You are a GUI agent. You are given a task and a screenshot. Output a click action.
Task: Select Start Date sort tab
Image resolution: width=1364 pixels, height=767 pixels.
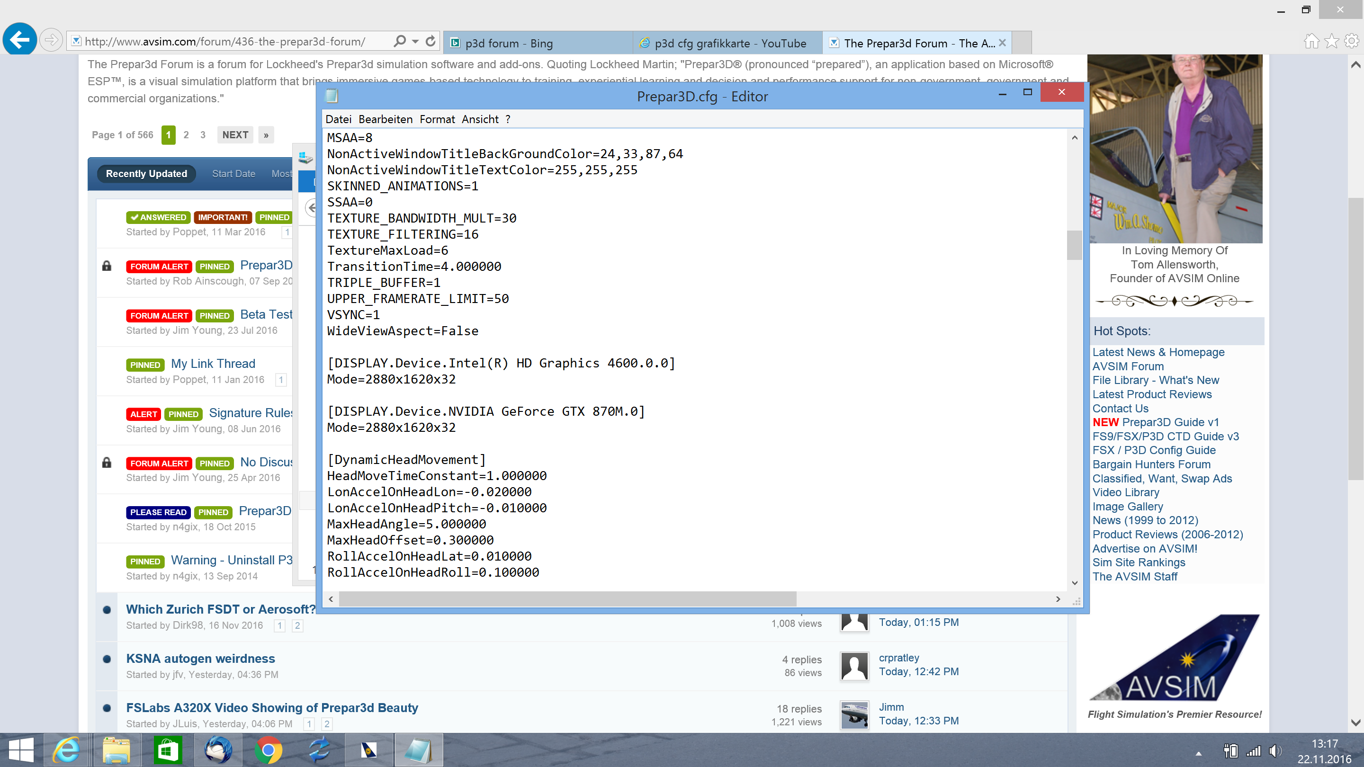tap(233, 174)
